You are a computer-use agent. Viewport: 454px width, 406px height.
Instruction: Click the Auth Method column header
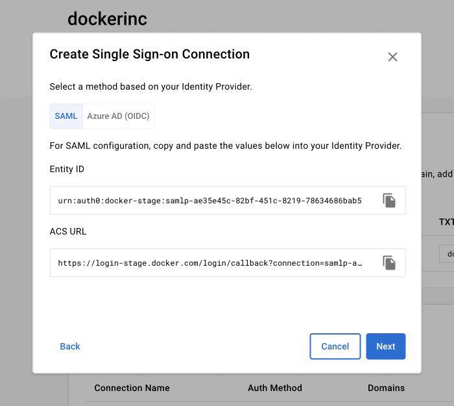274,388
